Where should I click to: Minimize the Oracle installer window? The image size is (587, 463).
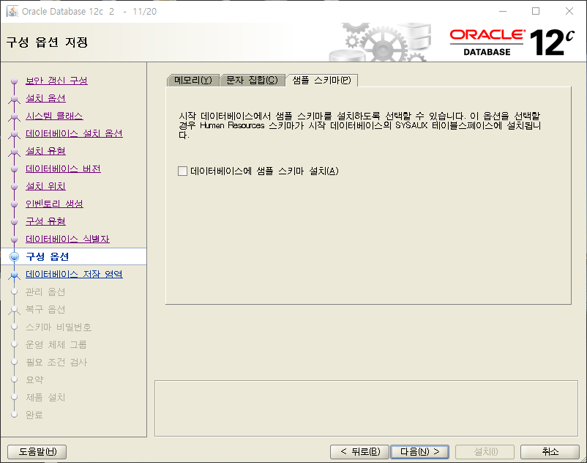pos(502,11)
